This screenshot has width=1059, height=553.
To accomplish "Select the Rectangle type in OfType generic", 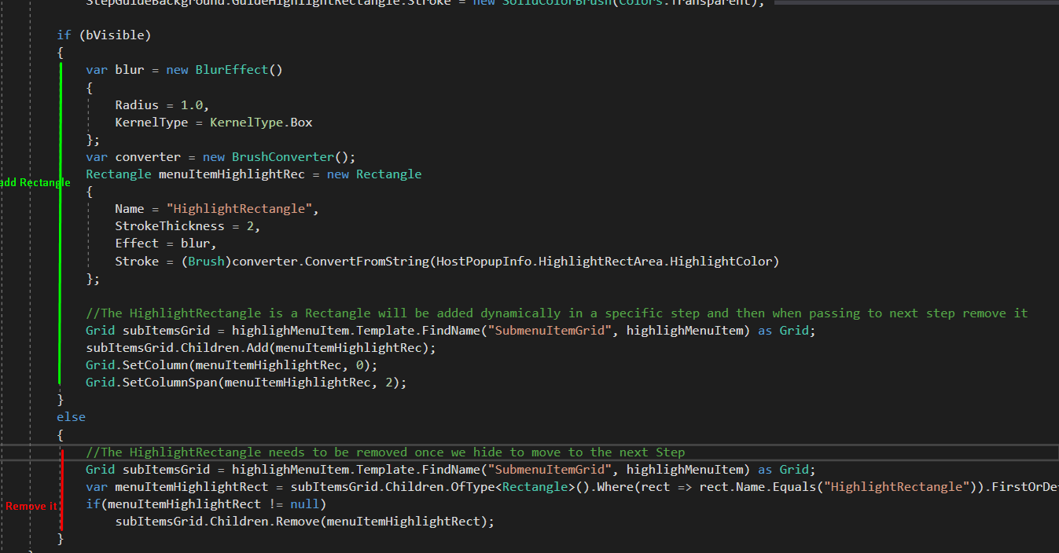I will [534, 486].
